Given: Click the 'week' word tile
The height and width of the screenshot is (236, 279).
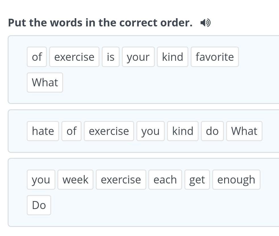Looking at the screenshot, I should coord(75,180).
